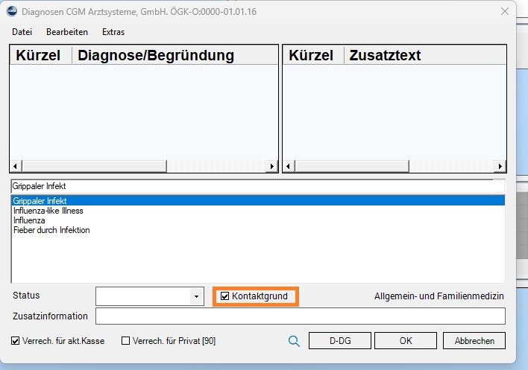Click the diagnosis search field with Grippaler Infekt
Viewport: 528px width, 370px height.
257,186
